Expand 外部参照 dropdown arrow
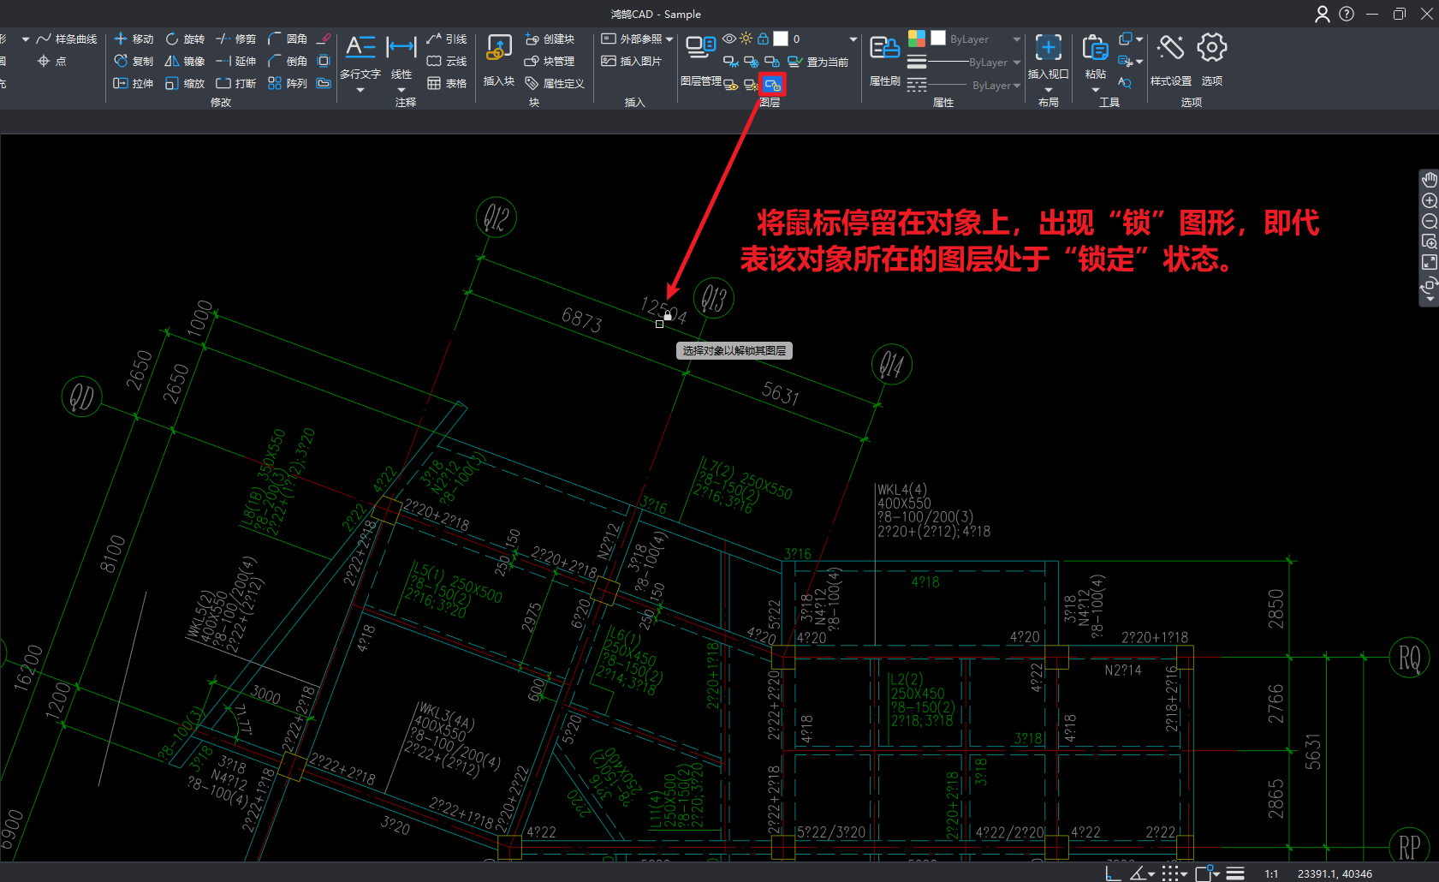 tap(669, 39)
